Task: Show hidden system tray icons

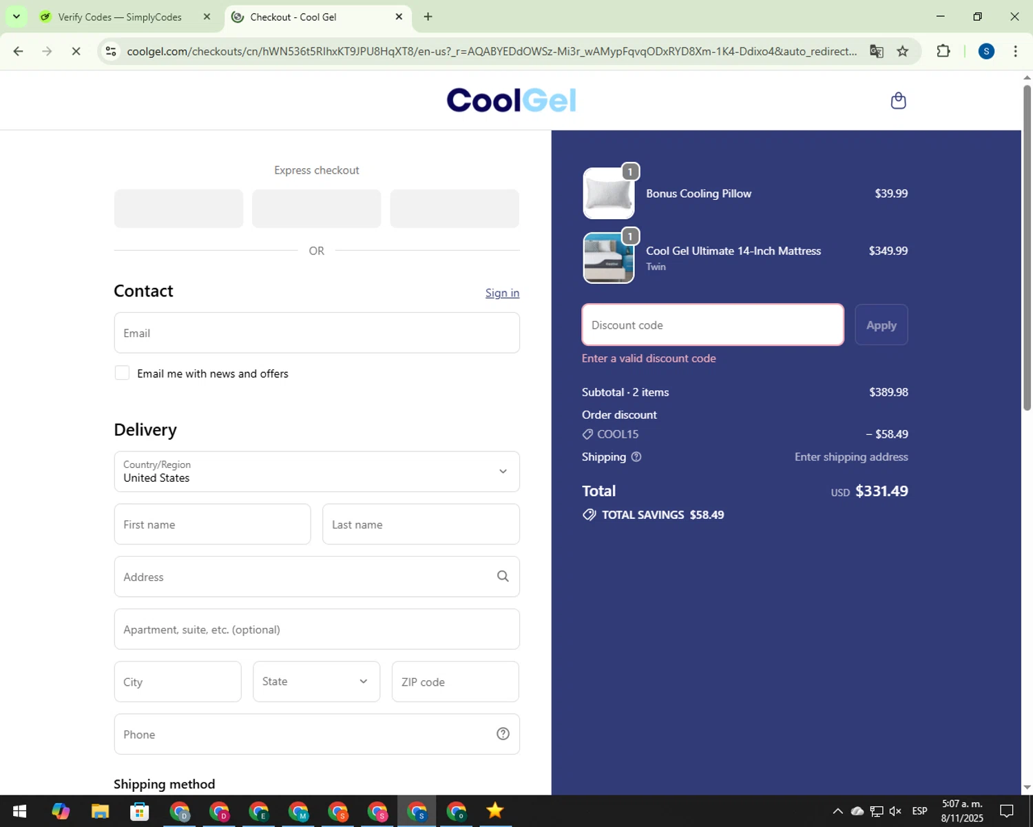Action: coord(837,811)
